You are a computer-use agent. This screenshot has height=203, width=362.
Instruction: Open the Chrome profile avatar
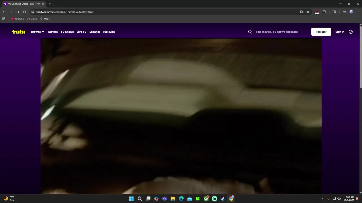[351, 12]
